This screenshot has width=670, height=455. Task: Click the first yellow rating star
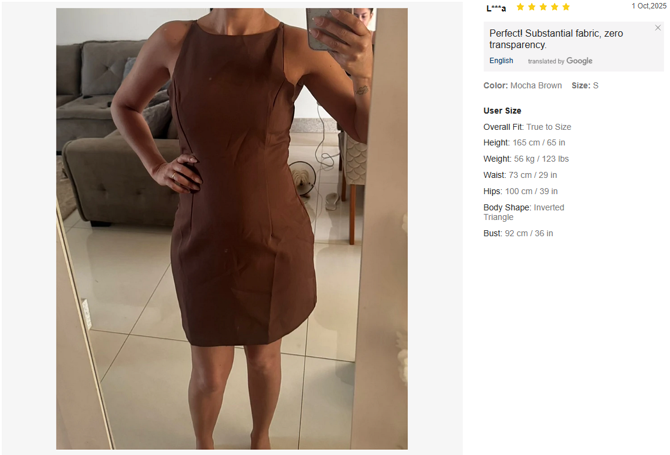point(520,7)
